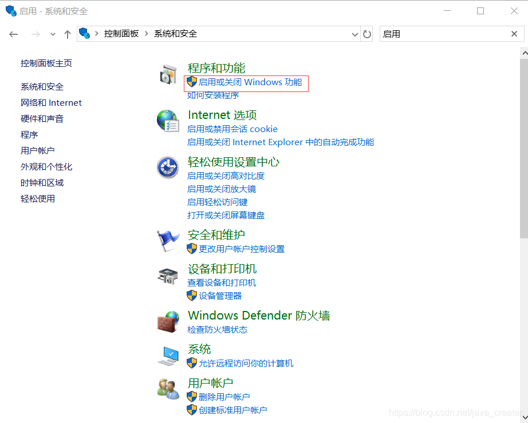Open the System computer icon

pos(168,356)
